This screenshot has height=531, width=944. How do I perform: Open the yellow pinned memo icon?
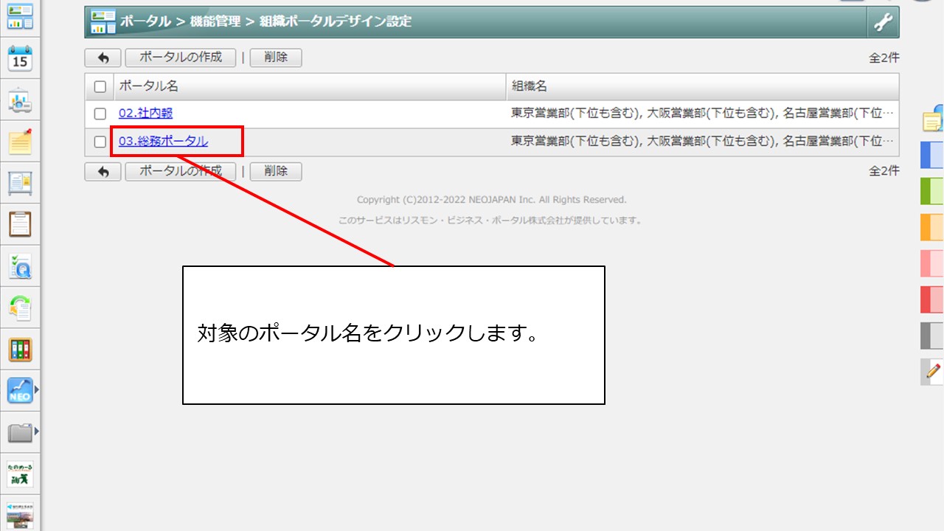click(x=20, y=141)
